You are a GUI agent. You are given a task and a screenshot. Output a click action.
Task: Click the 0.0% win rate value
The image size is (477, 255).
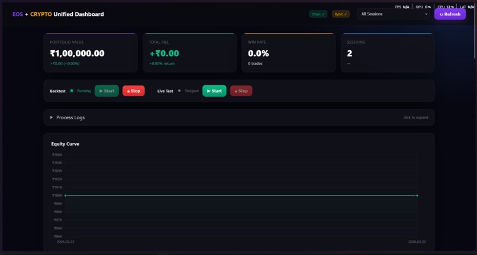point(258,54)
